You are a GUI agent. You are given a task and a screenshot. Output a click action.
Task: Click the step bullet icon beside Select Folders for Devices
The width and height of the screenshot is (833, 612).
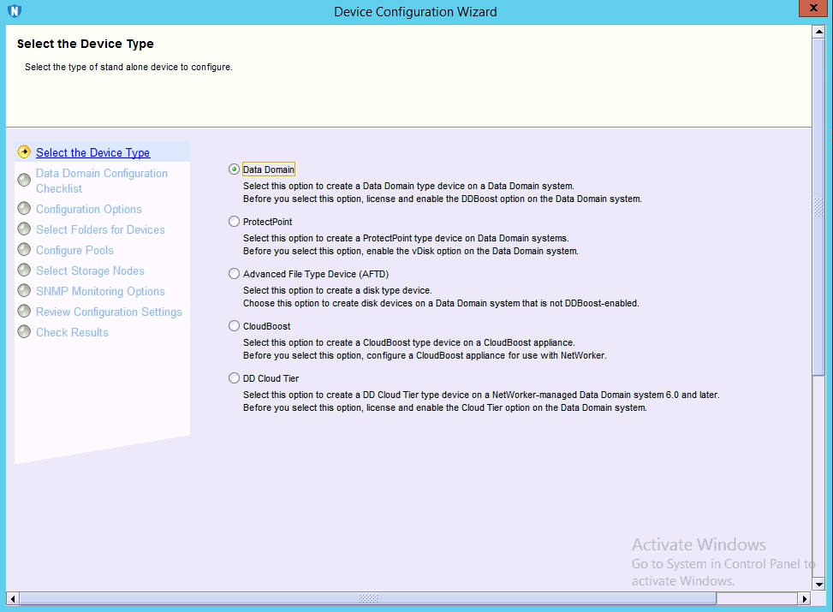(x=24, y=229)
